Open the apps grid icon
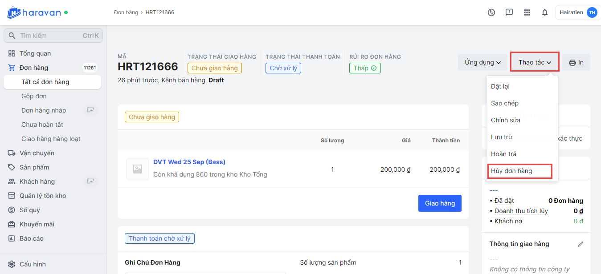The height and width of the screenshot is (274, 601). pyautogui.click(x=527, y=12)
